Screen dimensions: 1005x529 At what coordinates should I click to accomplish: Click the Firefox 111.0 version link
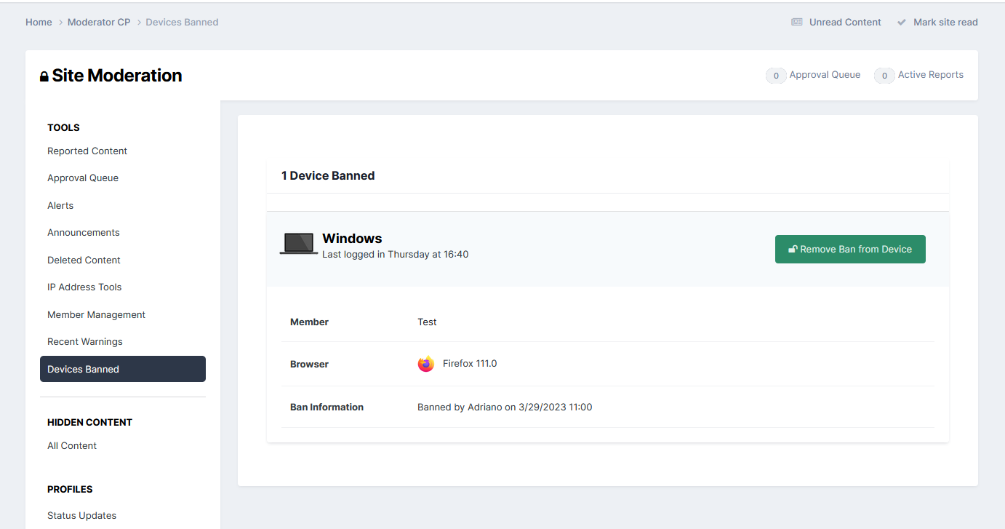[x=470, y=363]
